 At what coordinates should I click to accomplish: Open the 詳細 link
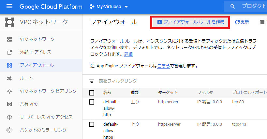(x=128, y=54)
